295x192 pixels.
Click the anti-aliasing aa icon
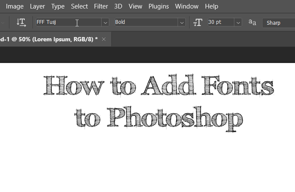pos(252,22)
